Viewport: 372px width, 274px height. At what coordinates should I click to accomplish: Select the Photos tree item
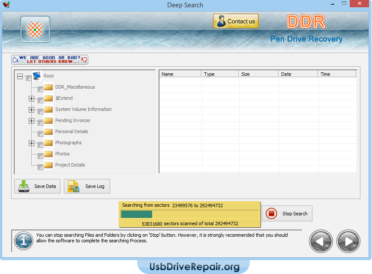(63, 154)
